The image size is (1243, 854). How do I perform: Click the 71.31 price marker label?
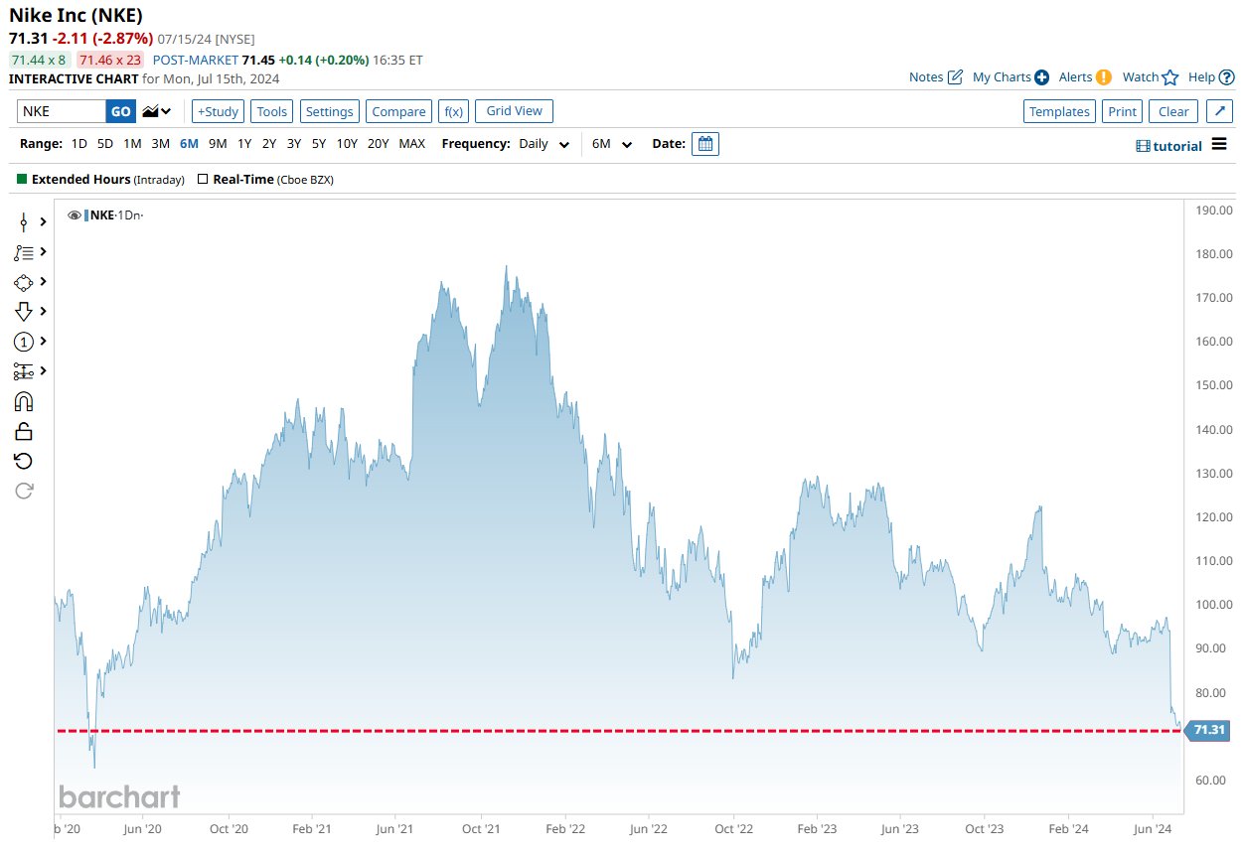click(x=1208, y=730)
